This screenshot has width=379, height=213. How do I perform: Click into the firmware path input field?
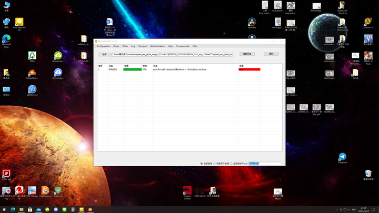tap(172, 55)
